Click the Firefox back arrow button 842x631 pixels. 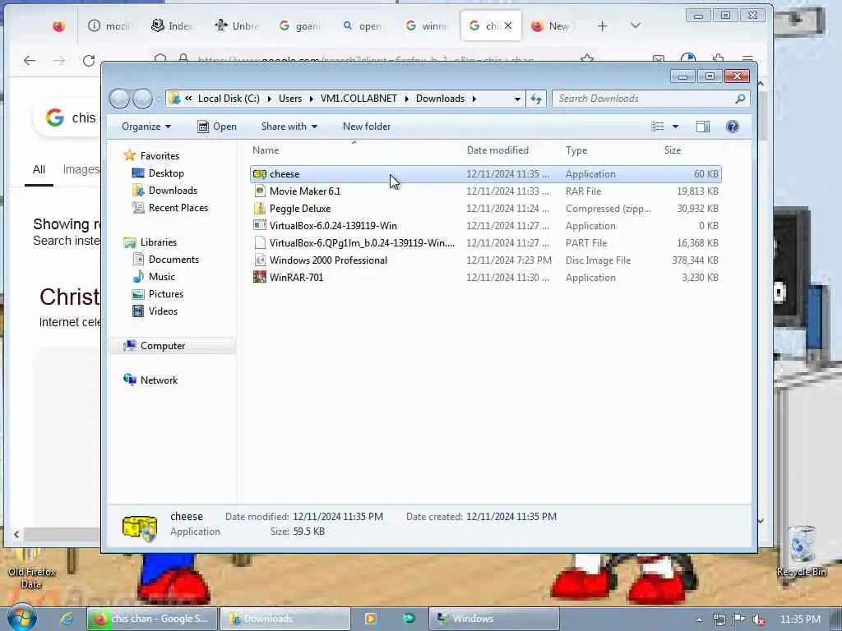[30, 61]
